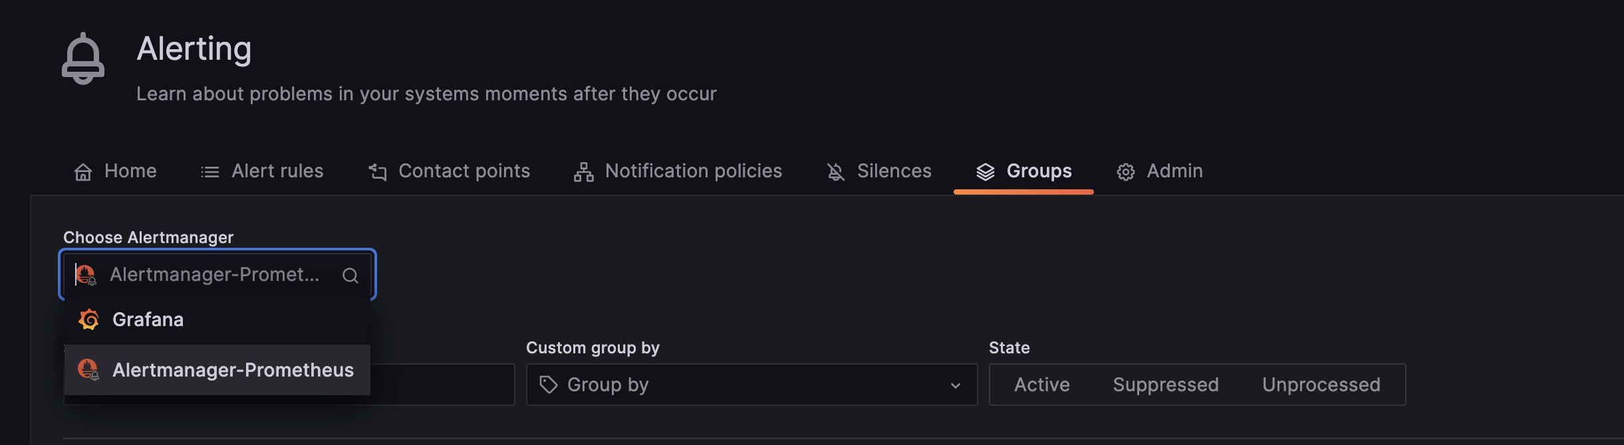Click the Alerting page title
This screenshot has width=1624, height=445.
pyautogui.click(x=194, y=48)
